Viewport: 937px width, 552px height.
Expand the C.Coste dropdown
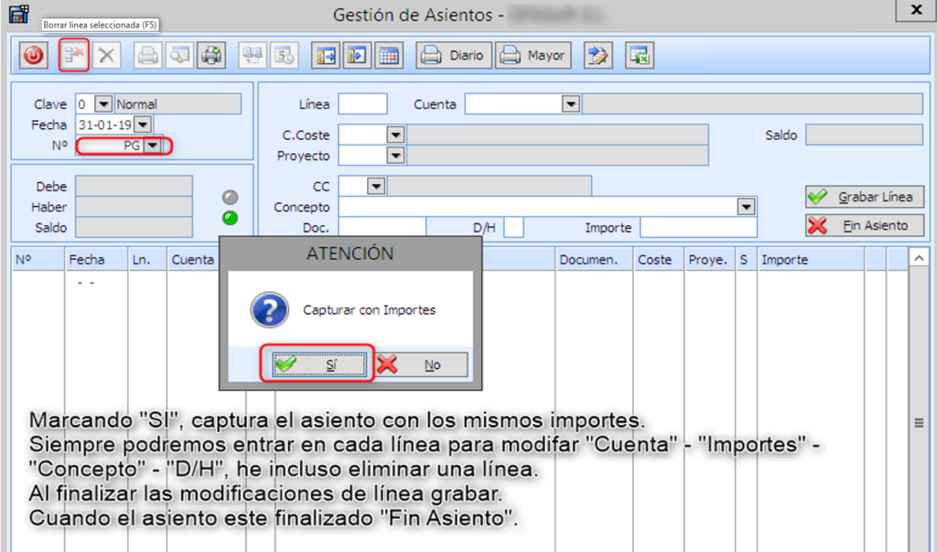point(395,135)
